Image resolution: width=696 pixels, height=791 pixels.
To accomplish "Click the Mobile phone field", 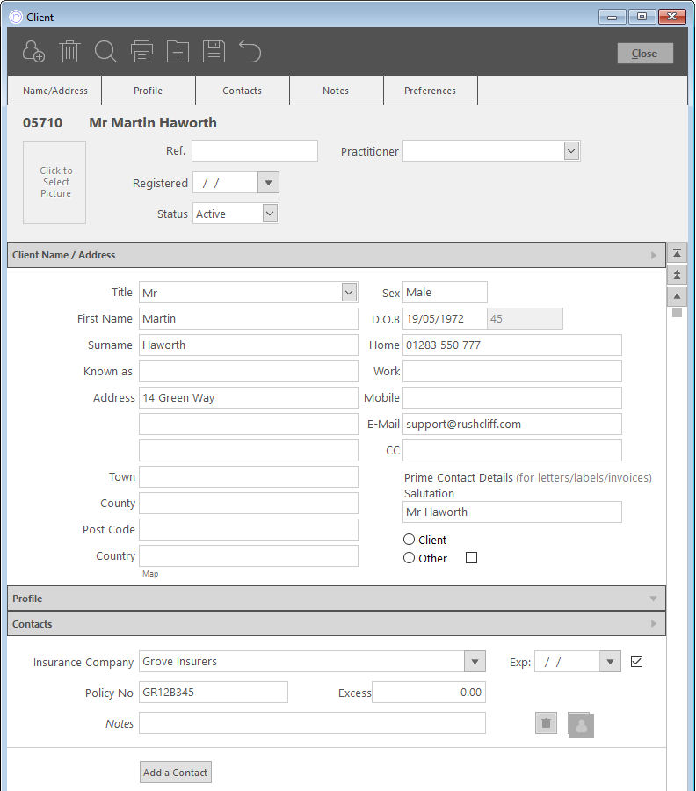I will click(x=512, y=397).
